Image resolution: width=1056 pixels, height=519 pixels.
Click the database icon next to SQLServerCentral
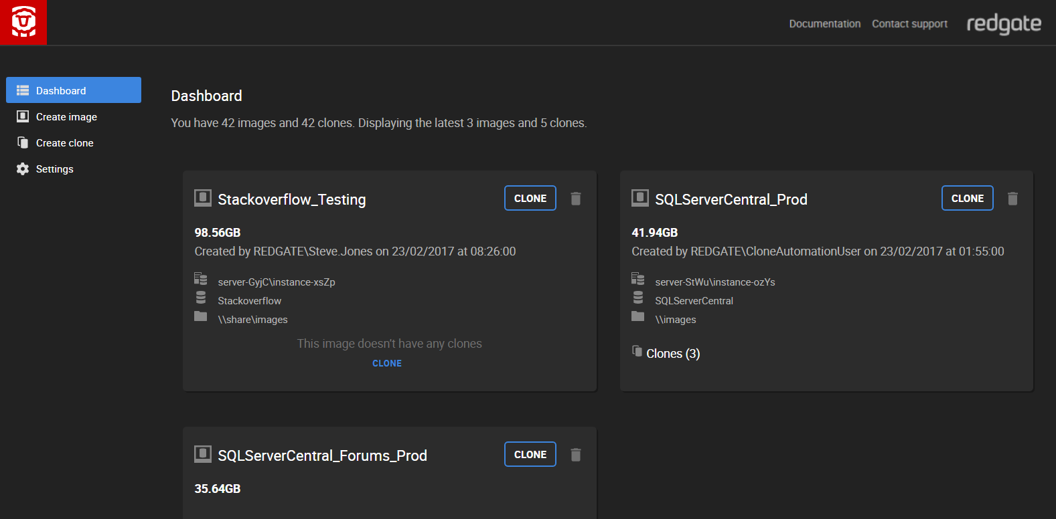click(x=638, y=297)
